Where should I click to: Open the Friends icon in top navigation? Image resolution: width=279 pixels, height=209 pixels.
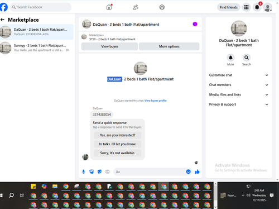point(136,7)
